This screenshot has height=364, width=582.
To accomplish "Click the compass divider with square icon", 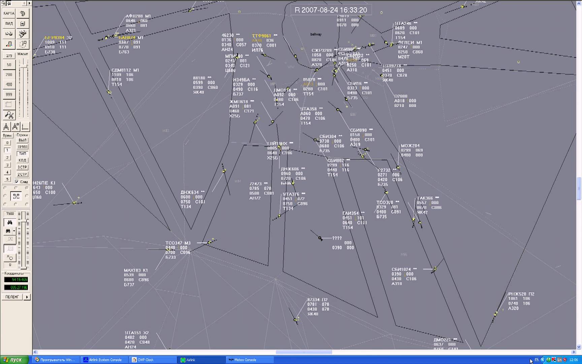I will click(x=15, y=127).
